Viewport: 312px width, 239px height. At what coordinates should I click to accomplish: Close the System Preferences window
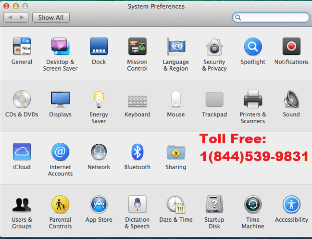pyautogui.click(x=6, y=6)
